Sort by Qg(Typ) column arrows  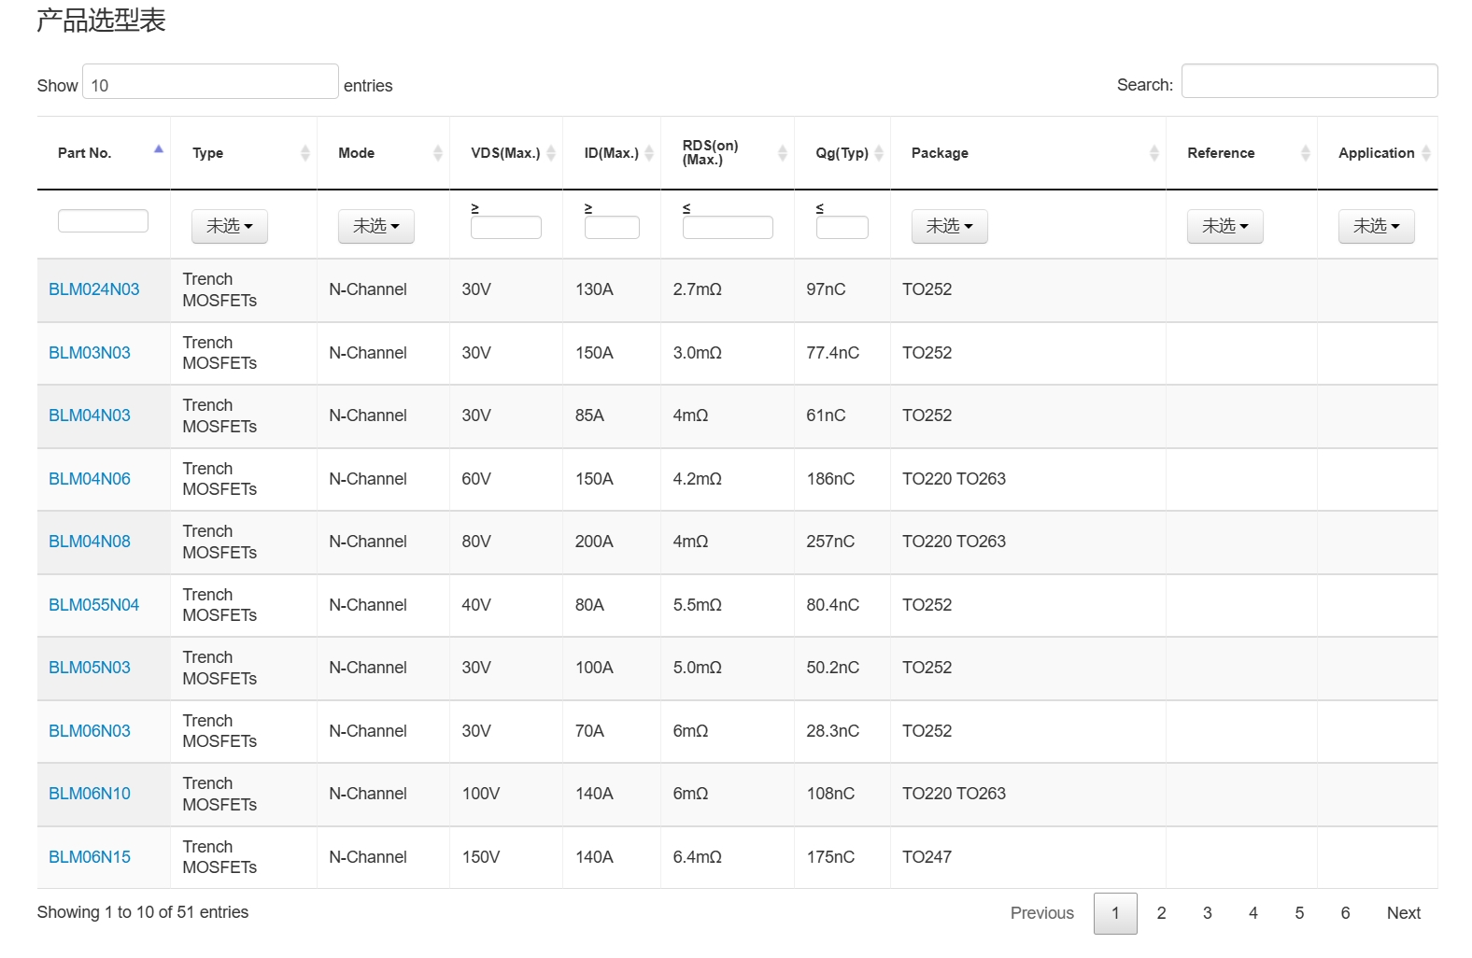click(x=878, y=153)
